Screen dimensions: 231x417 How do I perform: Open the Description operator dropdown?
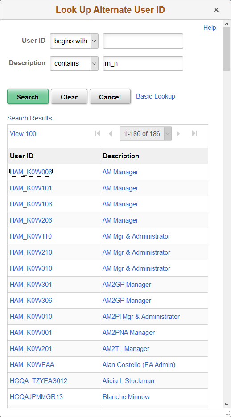(74, 63)
